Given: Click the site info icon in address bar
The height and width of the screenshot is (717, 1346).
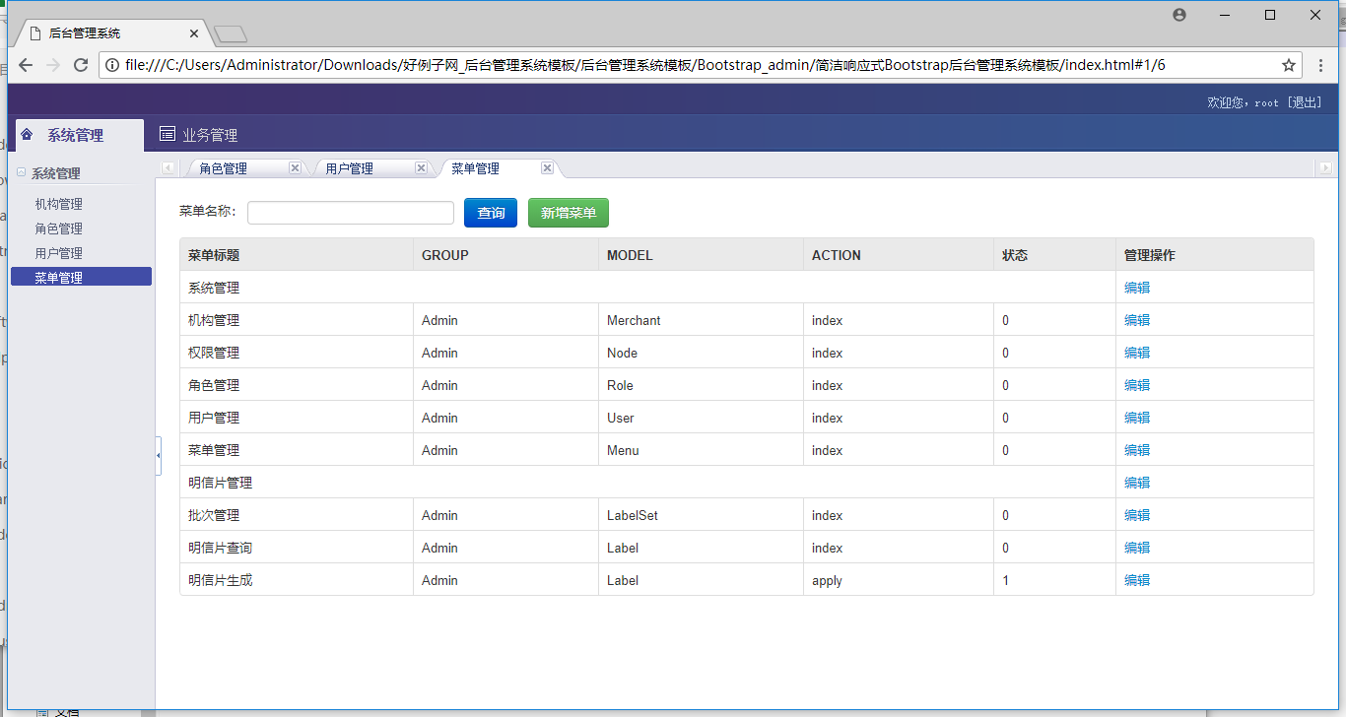Looking at the screenshot, I should coord(112,65).
